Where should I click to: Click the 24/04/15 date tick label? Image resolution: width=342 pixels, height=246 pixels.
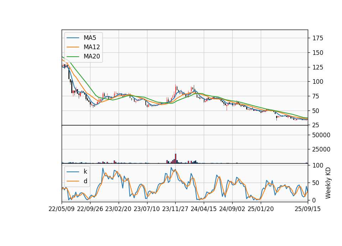(204, 209)
